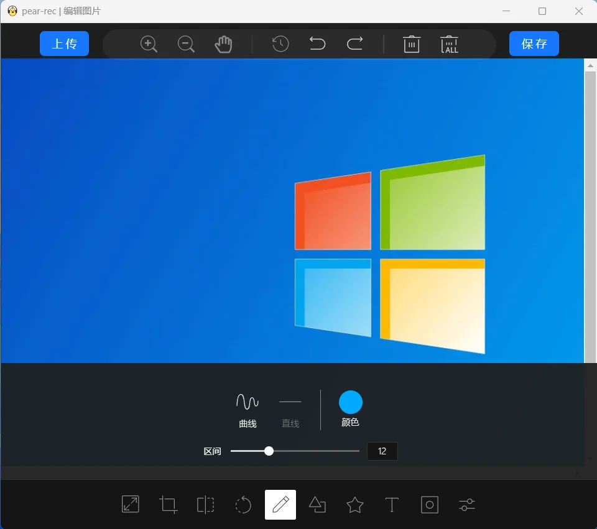Screen dimensions: 597x529
Task: Select the shape tool
Action: tap(317, 505)
